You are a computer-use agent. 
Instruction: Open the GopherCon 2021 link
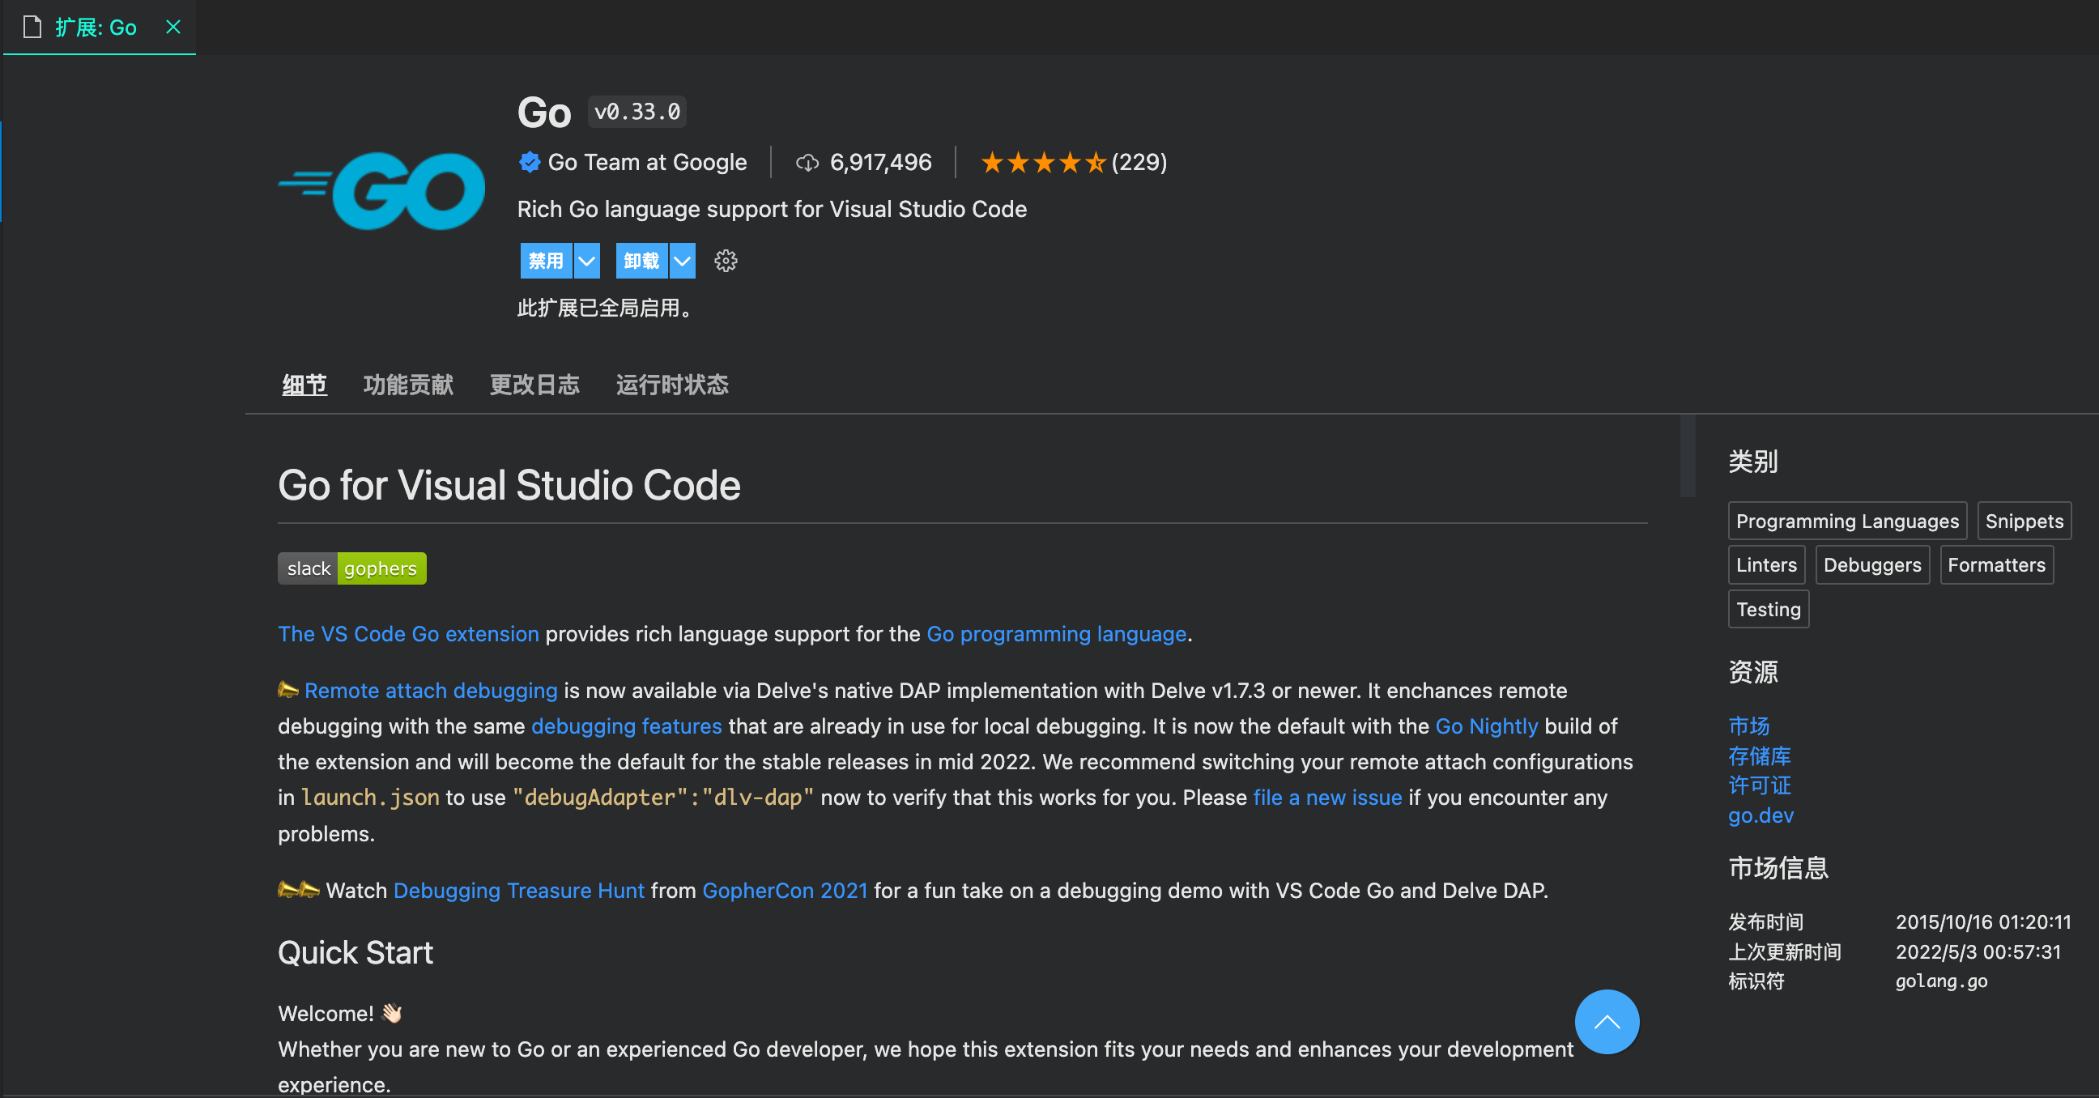pyautogui.click(x=785, y=891)
